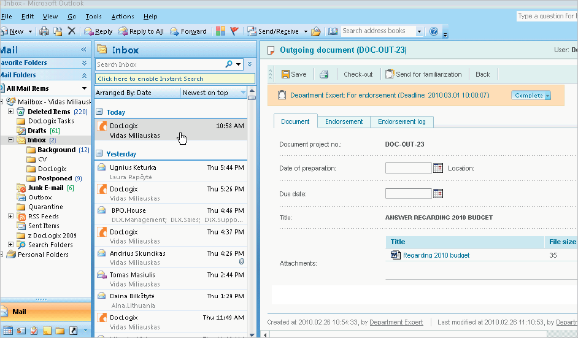Click the Reply toolbar button
Screen dimensions: 578x338
[98, 31]
